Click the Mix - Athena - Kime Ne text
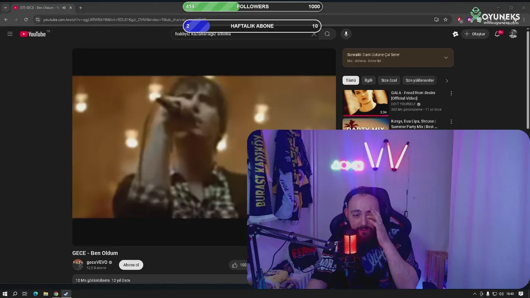This screenshot has height=298, width=530. 364,61
